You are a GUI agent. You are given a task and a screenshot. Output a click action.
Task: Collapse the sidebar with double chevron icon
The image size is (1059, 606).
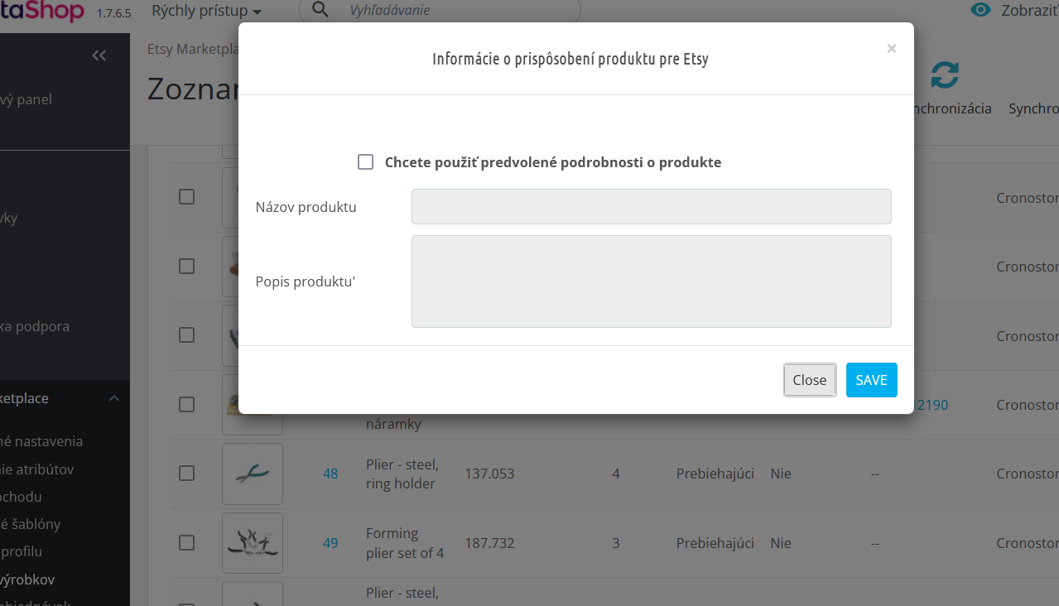(x=99, y=55)
